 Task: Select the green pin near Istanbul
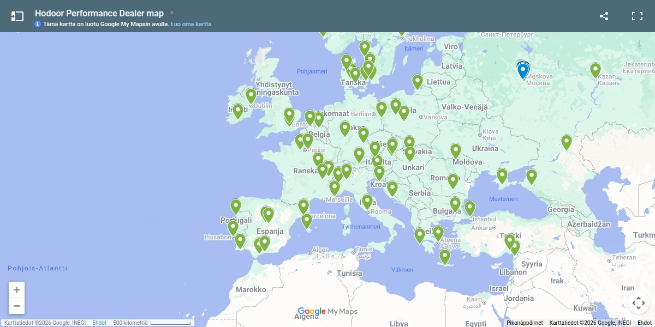pyautogui.click(x=470, y=209)
